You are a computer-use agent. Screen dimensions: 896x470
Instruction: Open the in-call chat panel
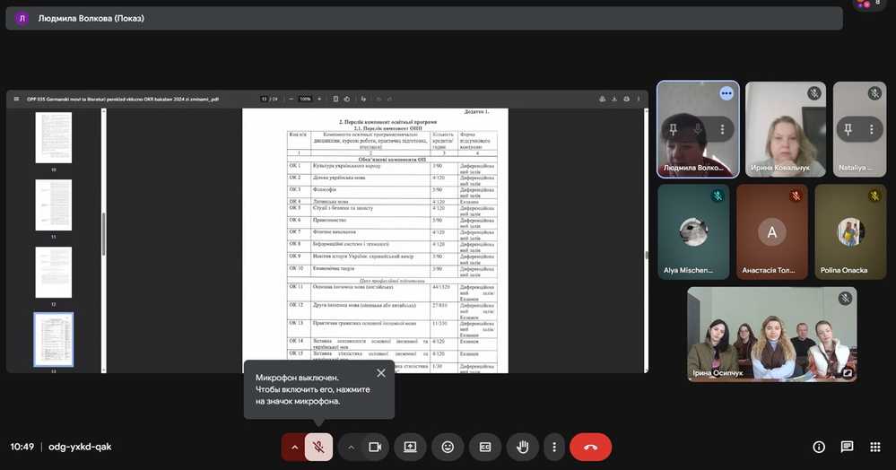coord(847,447)
